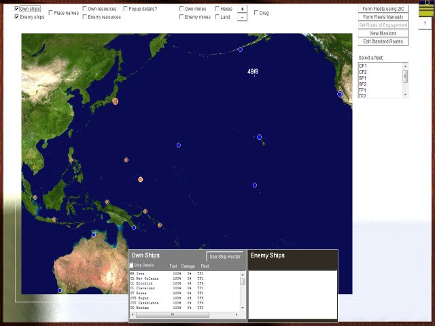Click the zoom out minus button
The height and width of the screenshot is (326, 435).
click(242, 17)
